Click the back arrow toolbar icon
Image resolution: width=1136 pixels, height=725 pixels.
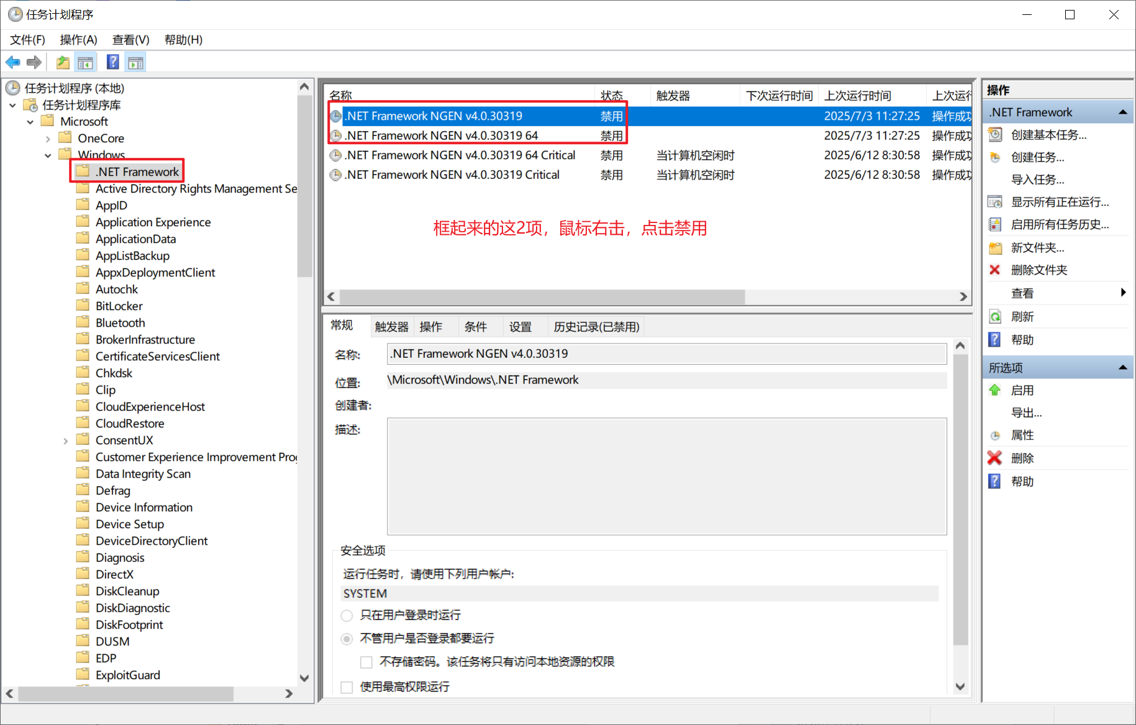12,62
